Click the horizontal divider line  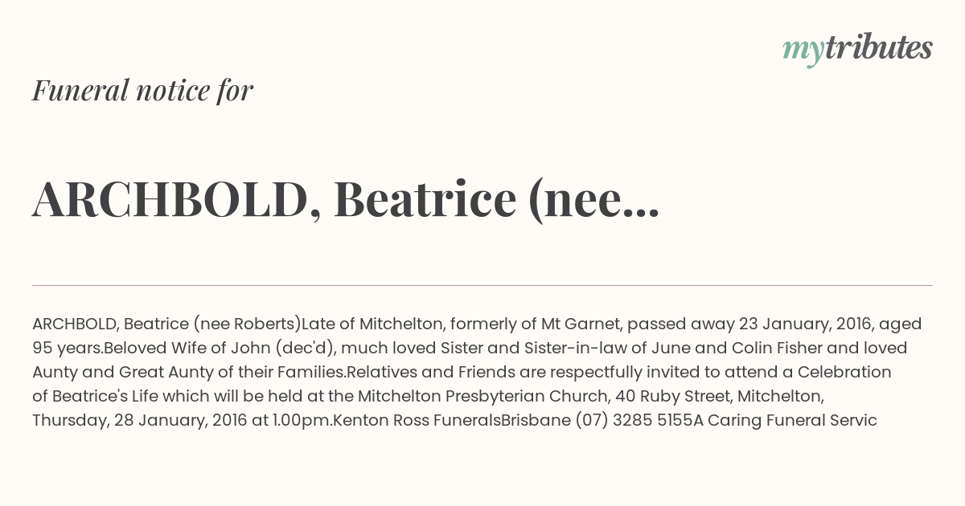tap(482, 285)
